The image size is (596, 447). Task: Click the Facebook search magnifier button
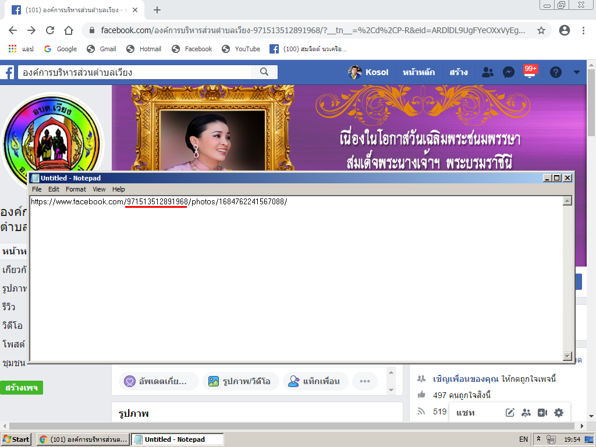264,72
